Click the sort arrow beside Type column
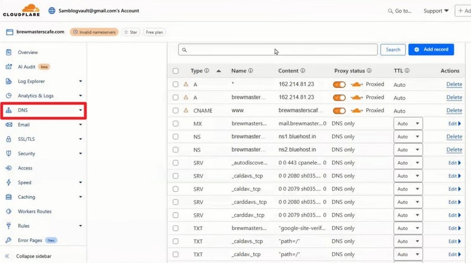This screenshot has width=471, height=263. click(219, 71)
